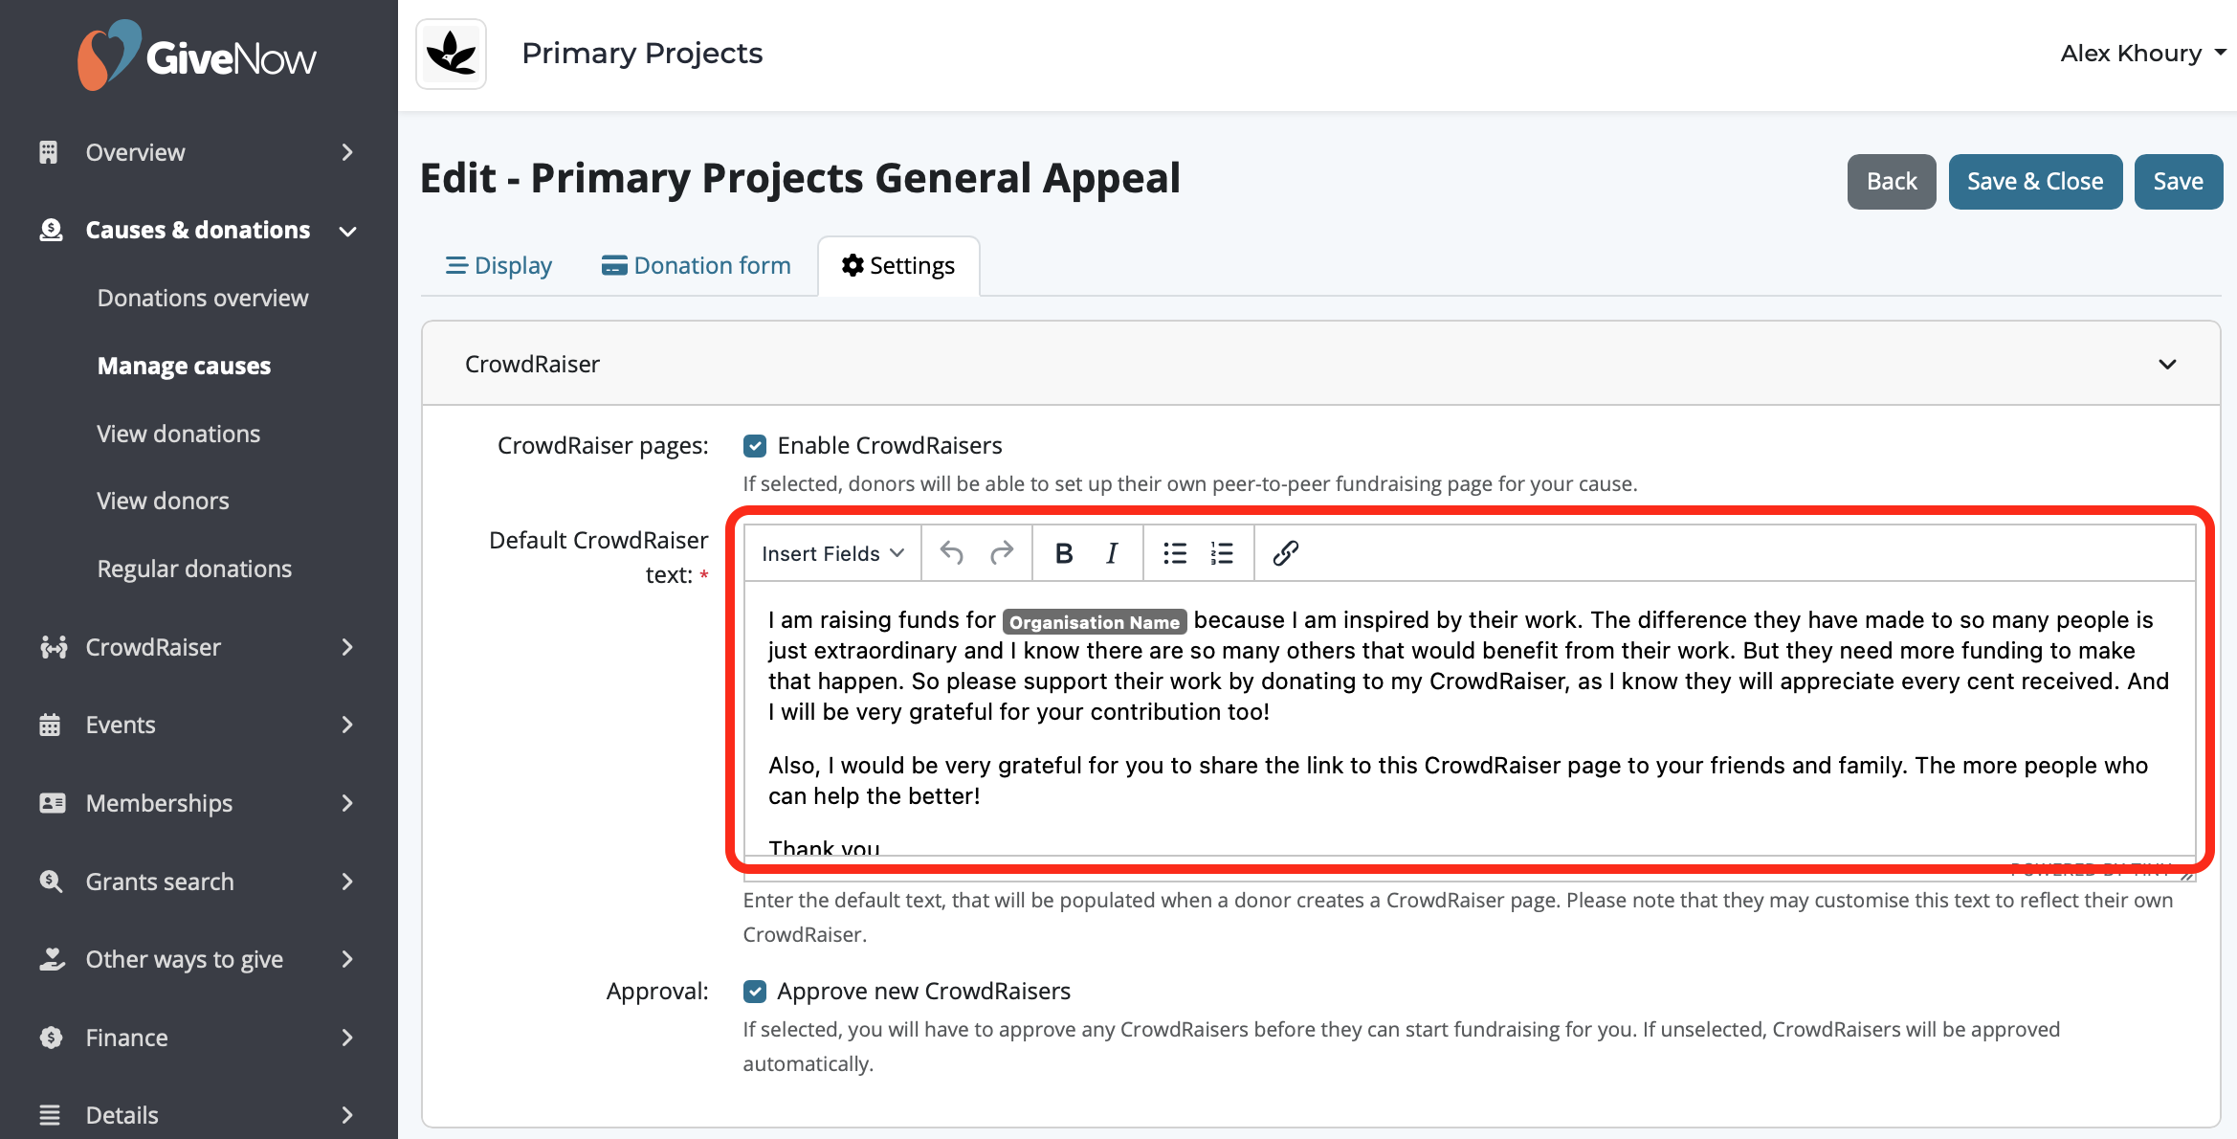
Task: Click the Memberships card icon
Action: pos(52,803)
